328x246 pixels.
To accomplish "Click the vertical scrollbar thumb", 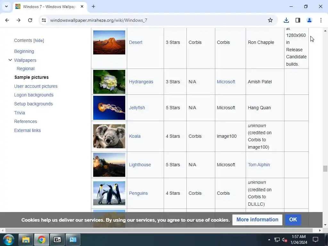I will (325, 168).
